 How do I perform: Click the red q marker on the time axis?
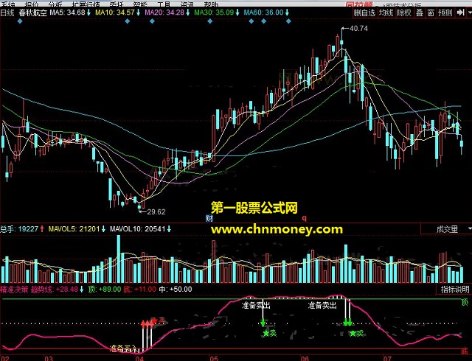[x=304, y=218]
